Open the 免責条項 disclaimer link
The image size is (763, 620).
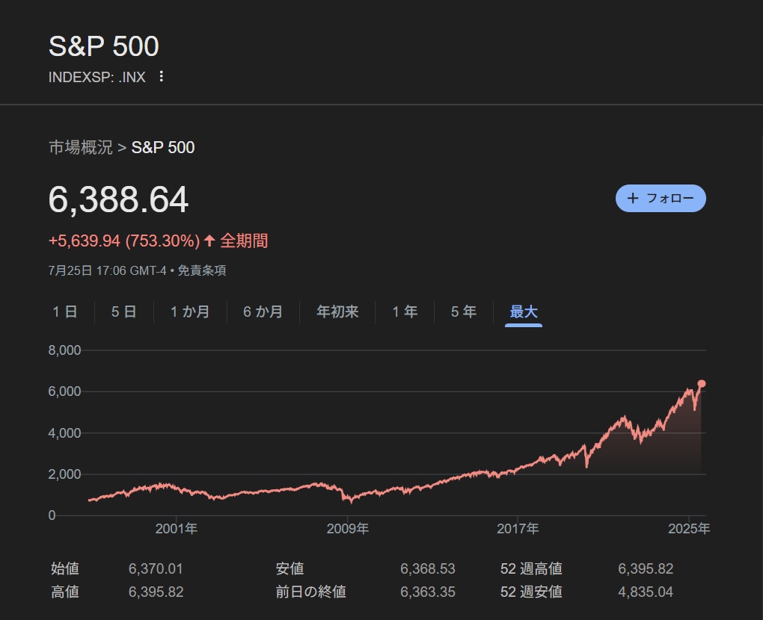pos(201,270)
